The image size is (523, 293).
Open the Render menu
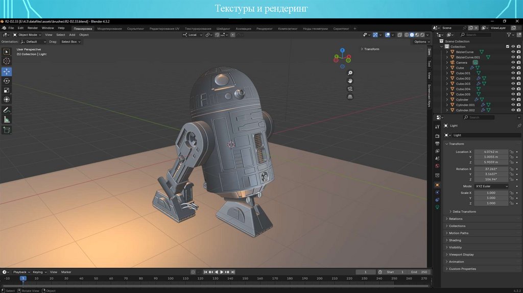coord(33,28)
